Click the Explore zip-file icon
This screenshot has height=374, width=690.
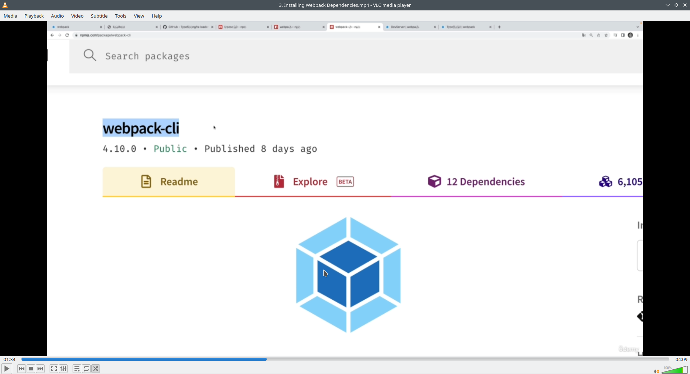(279, 182)
